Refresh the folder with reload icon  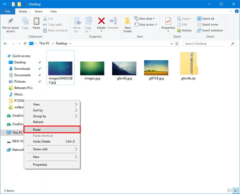point(177,44)
